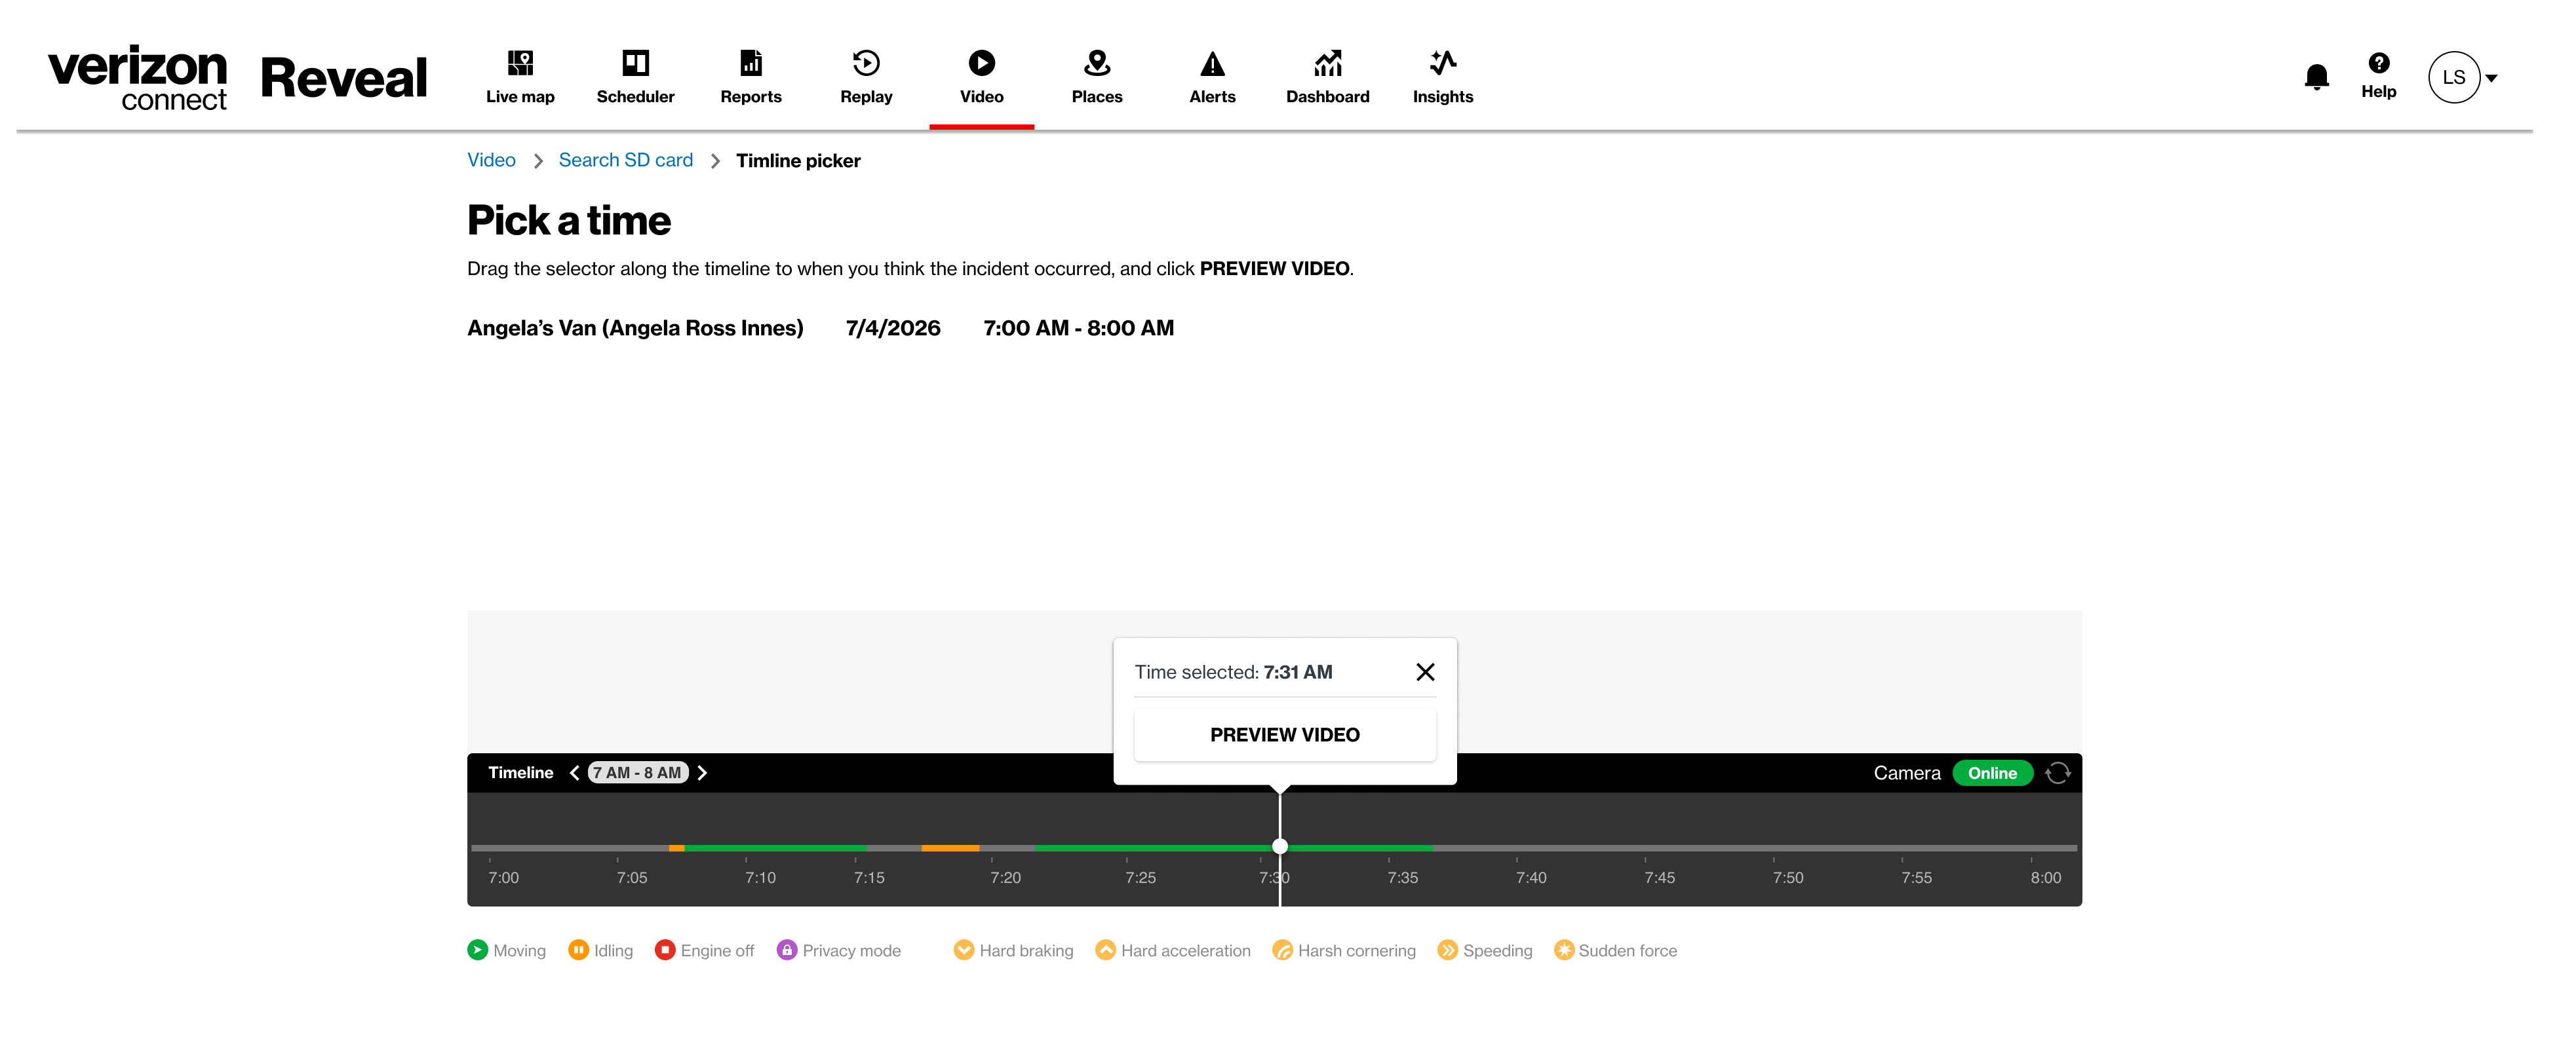Close the Time selected popup

1425,673
